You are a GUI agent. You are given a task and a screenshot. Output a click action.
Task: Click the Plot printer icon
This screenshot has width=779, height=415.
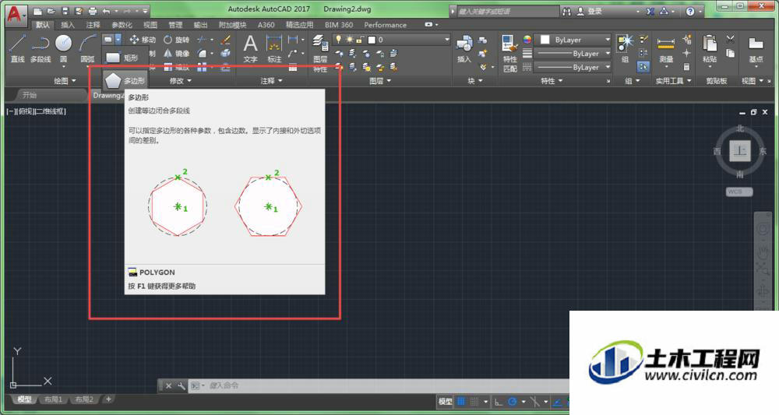93,11
